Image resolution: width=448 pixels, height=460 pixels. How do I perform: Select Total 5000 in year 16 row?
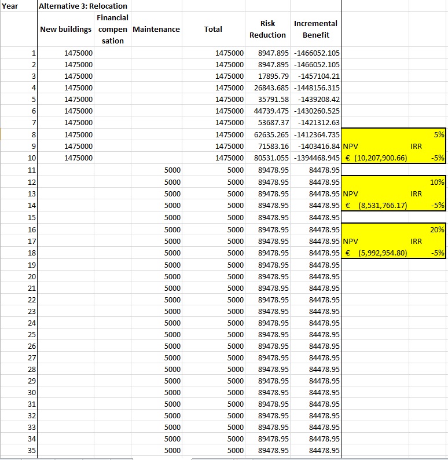214,229
